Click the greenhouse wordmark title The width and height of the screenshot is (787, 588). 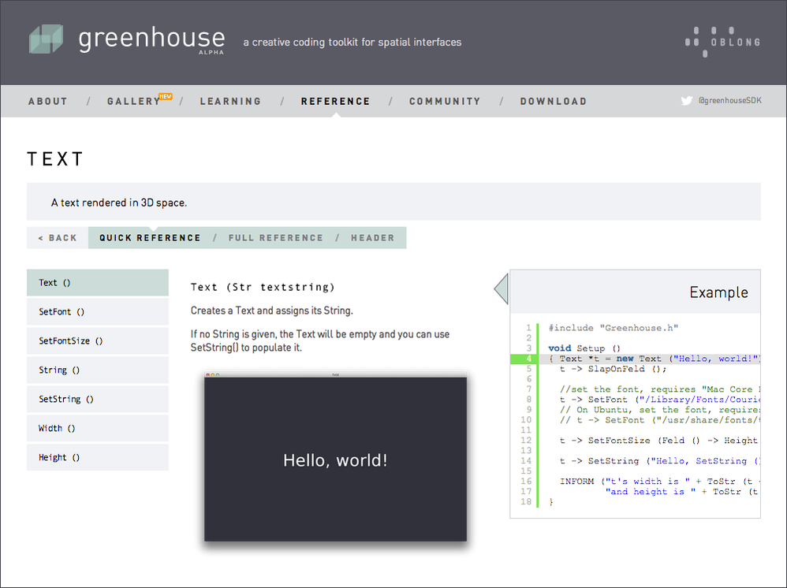151,39
